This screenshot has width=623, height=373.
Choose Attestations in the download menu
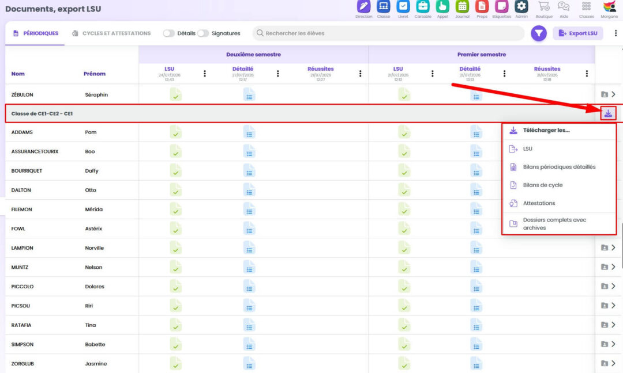click(559, 203)
